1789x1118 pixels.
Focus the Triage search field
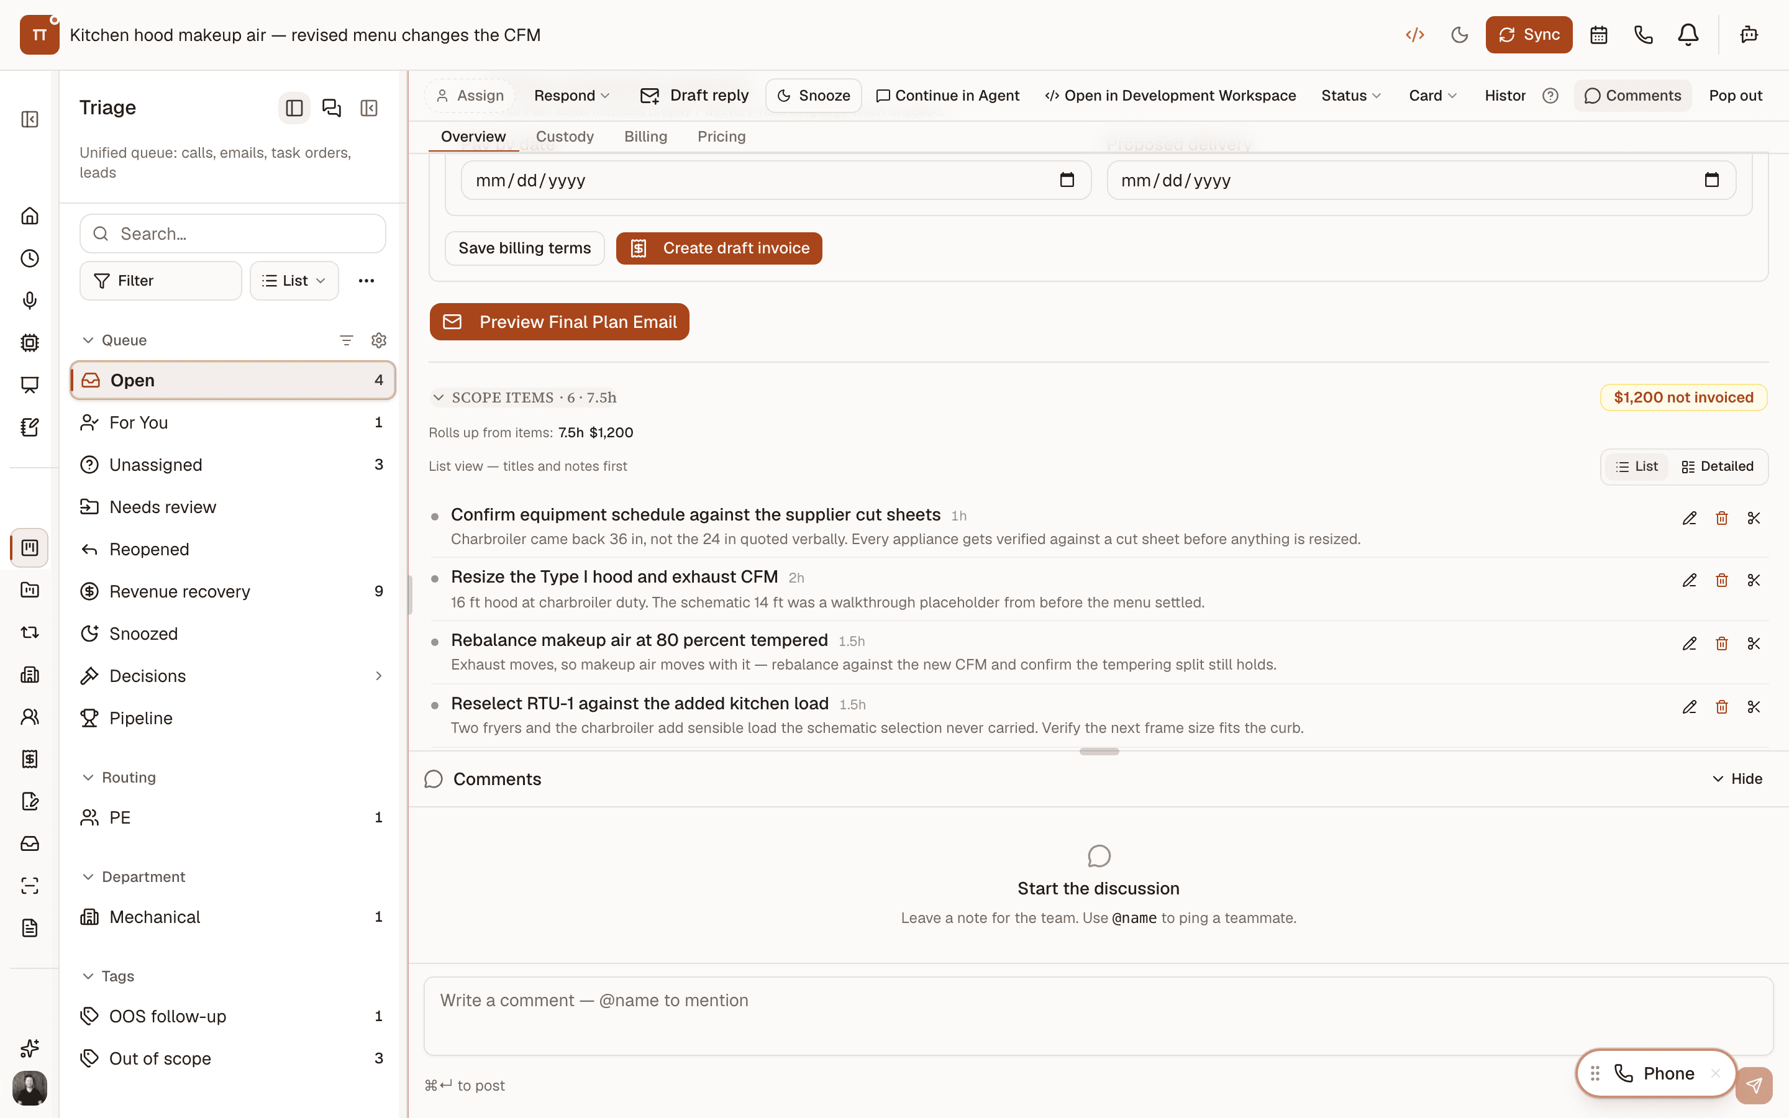click(233, 234)
